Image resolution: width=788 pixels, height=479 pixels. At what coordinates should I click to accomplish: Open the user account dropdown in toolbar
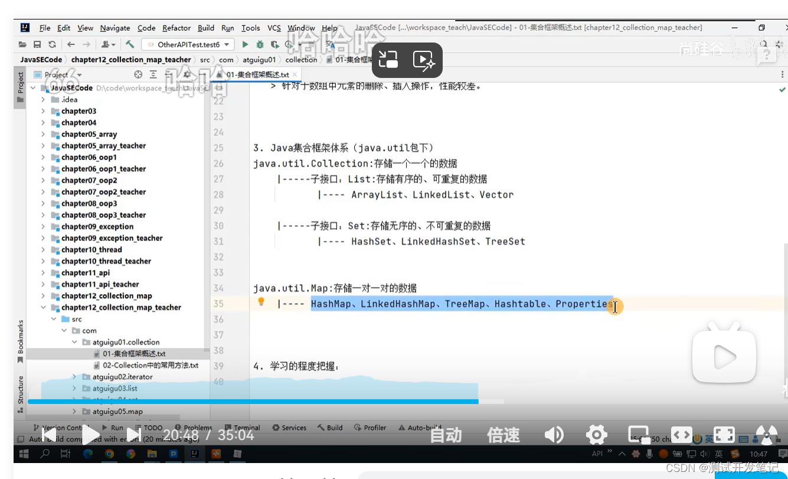point(107,44)
